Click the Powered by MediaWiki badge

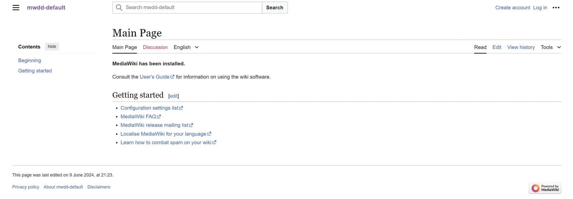545,188
